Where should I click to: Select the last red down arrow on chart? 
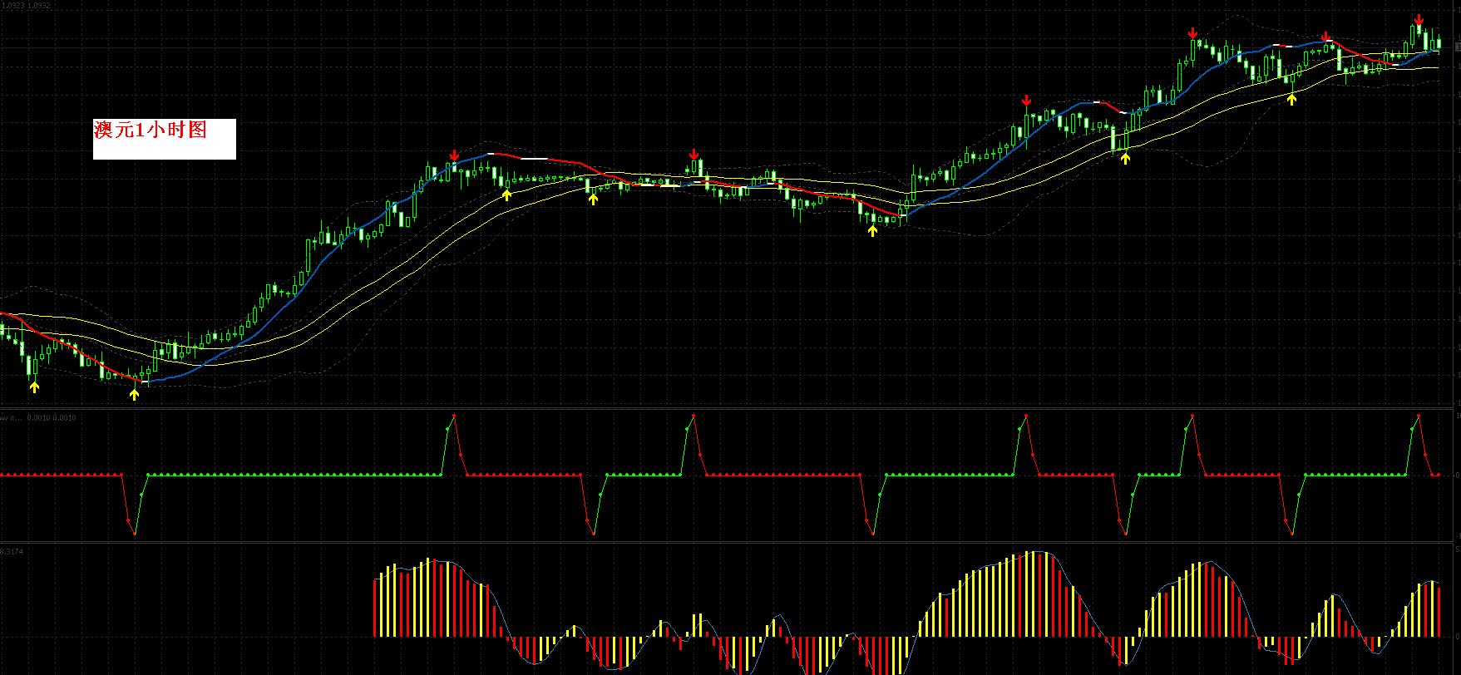point(1419,20)
